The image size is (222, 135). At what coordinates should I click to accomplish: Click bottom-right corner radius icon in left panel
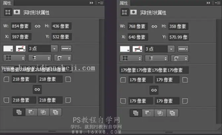[68, 100]
